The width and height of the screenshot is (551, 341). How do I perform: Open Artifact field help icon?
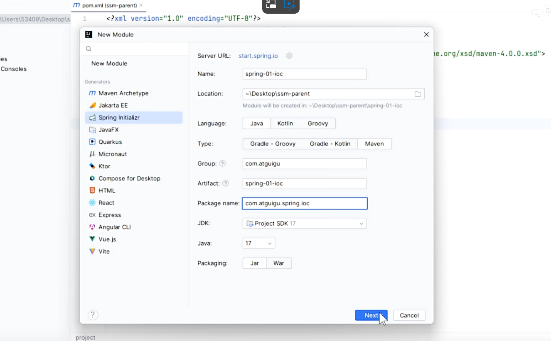(x=226, y=183)
